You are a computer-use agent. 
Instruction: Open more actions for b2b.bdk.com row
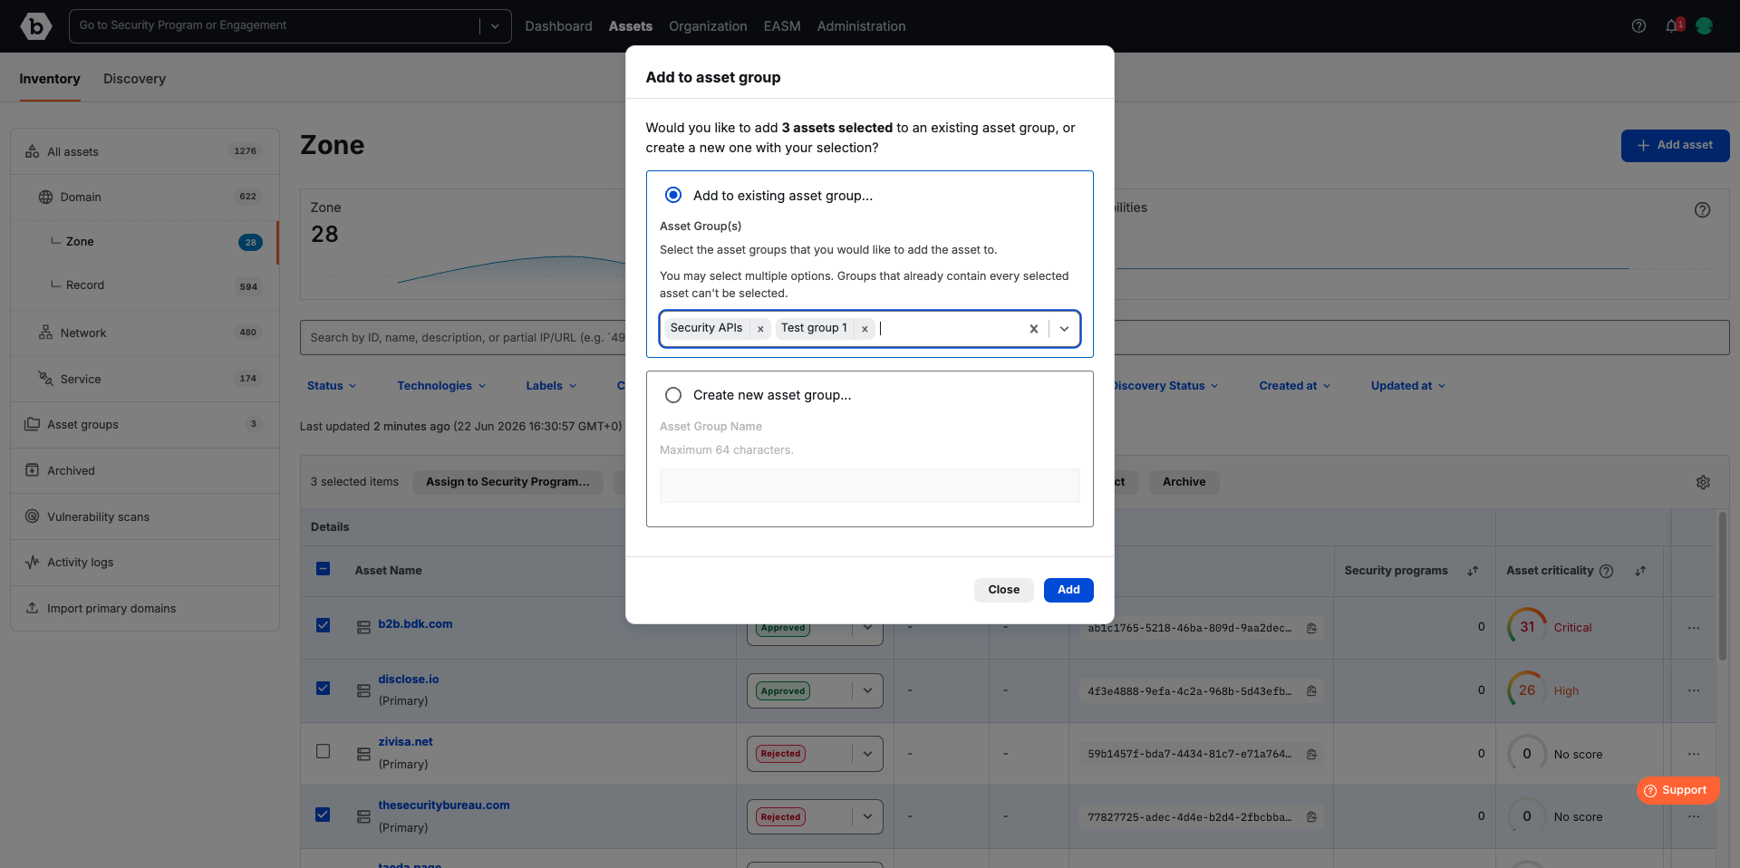pyautogui.click(x=1694, y=628)
